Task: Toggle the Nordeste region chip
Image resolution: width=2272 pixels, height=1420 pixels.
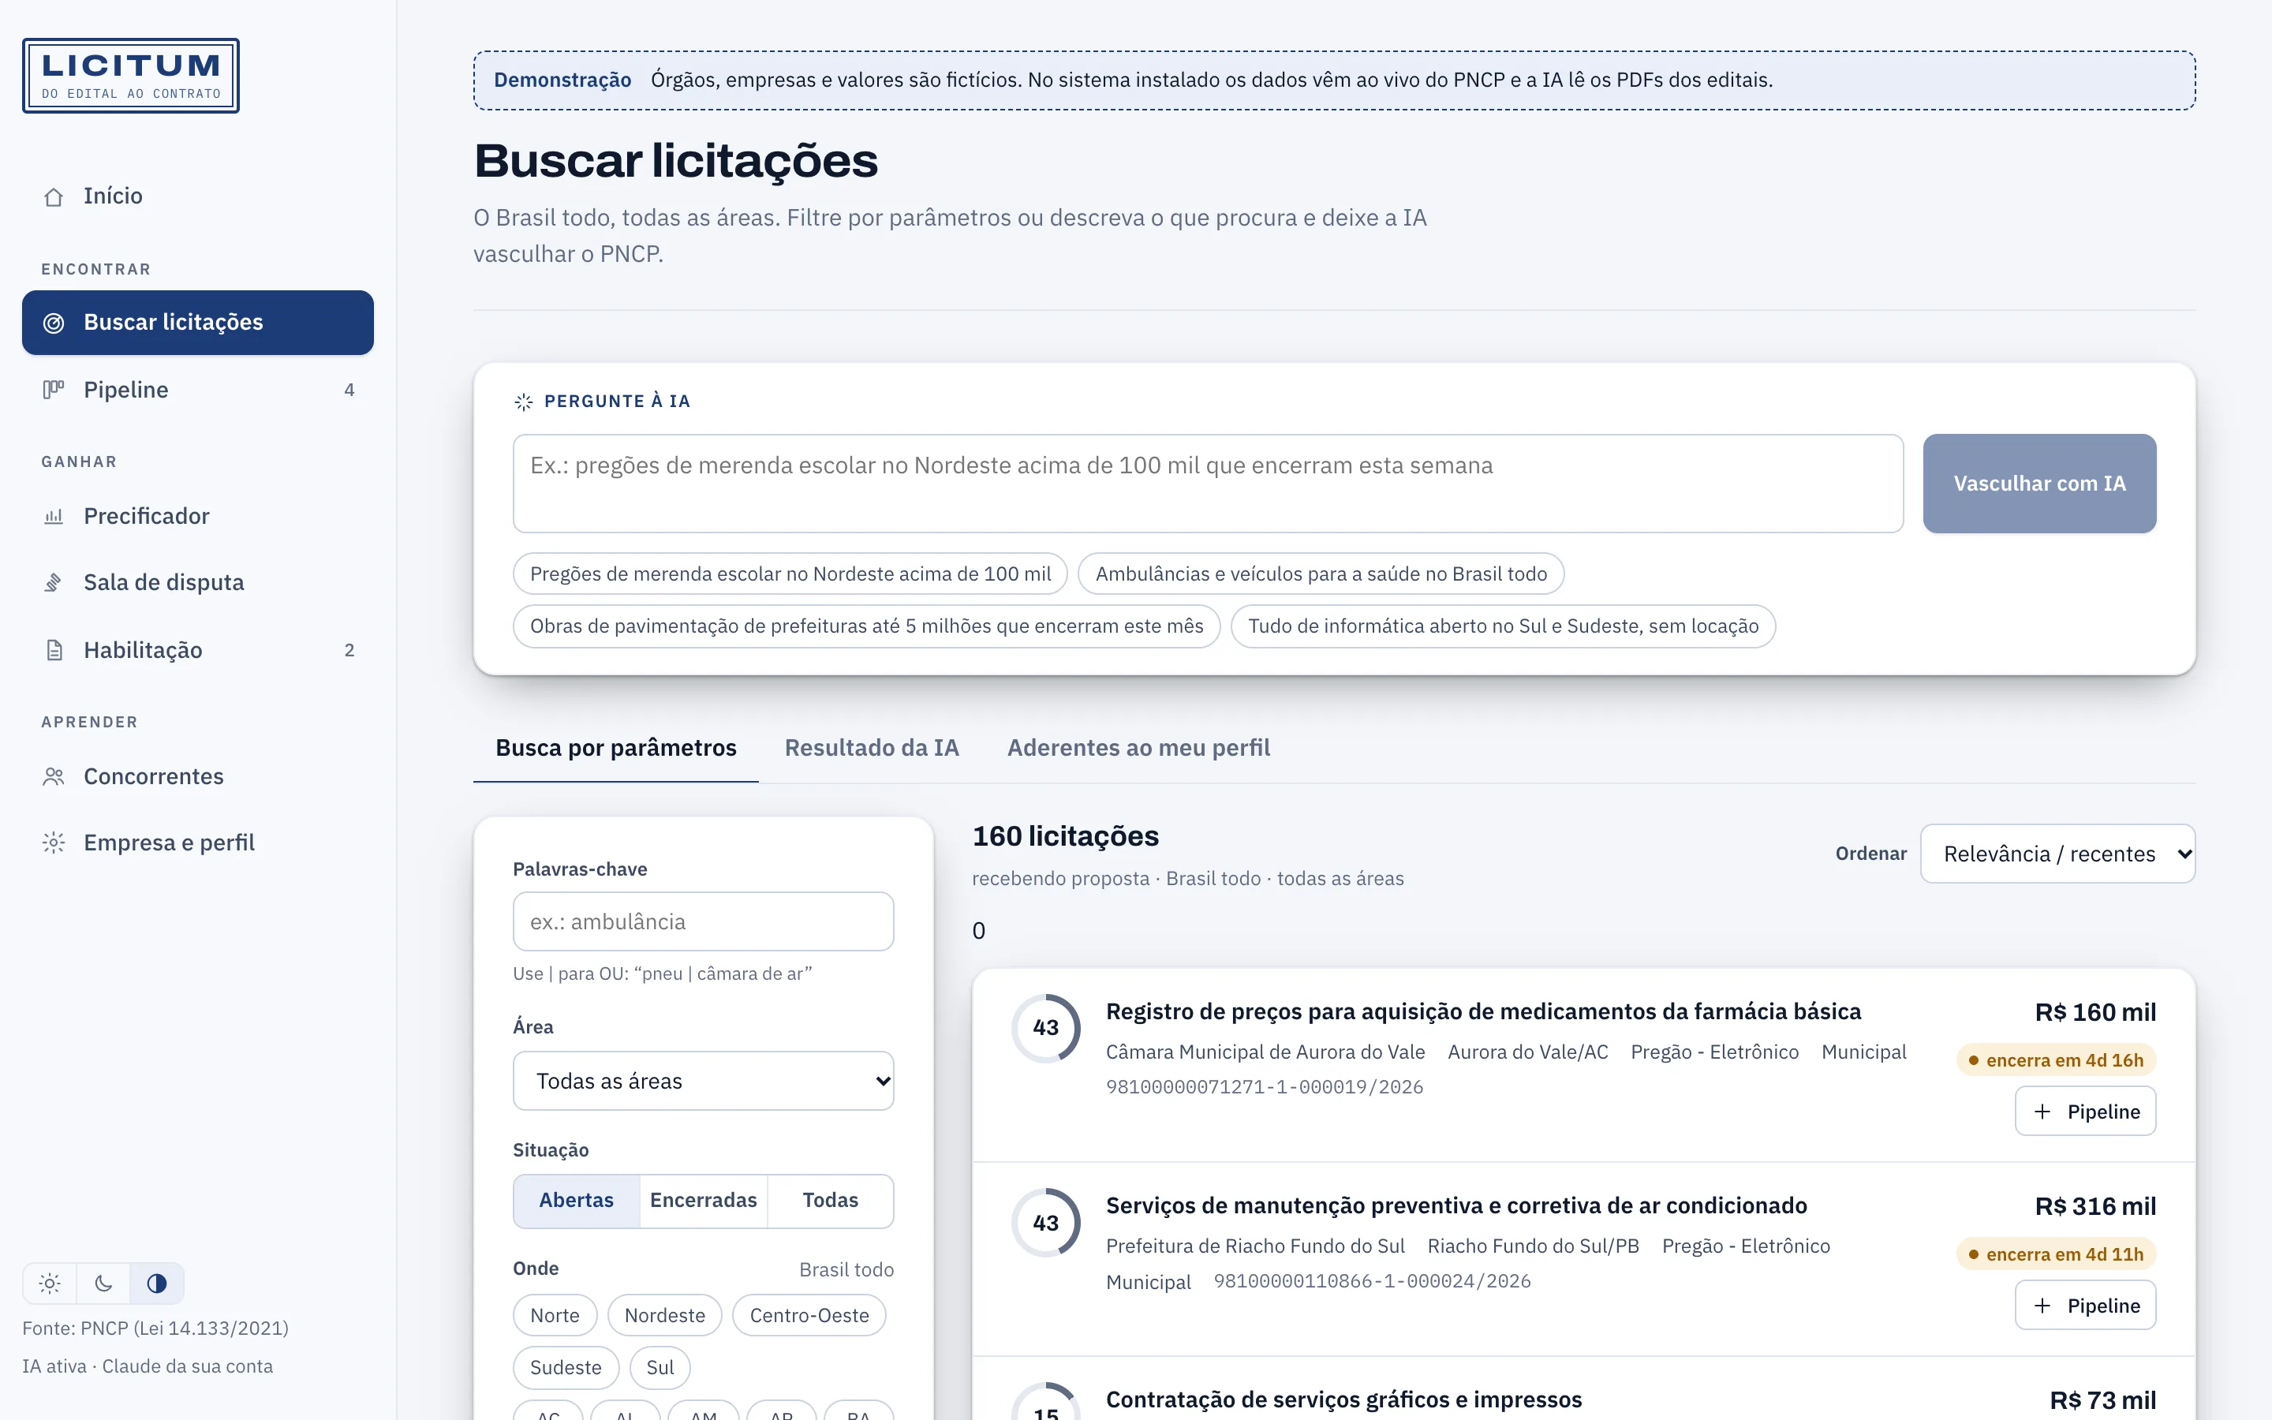Action: point(665,1315)
